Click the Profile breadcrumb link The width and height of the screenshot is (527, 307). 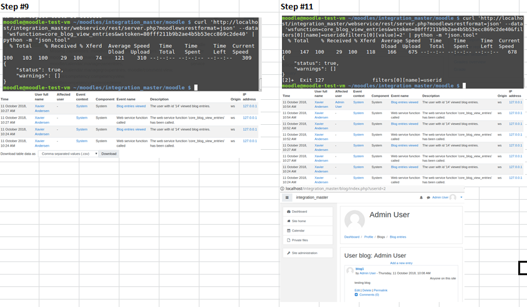pos(369,237)
